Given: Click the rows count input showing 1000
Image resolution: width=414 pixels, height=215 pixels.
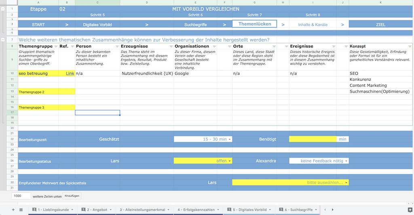Looking at the screenshot, I should click(21, 196).
